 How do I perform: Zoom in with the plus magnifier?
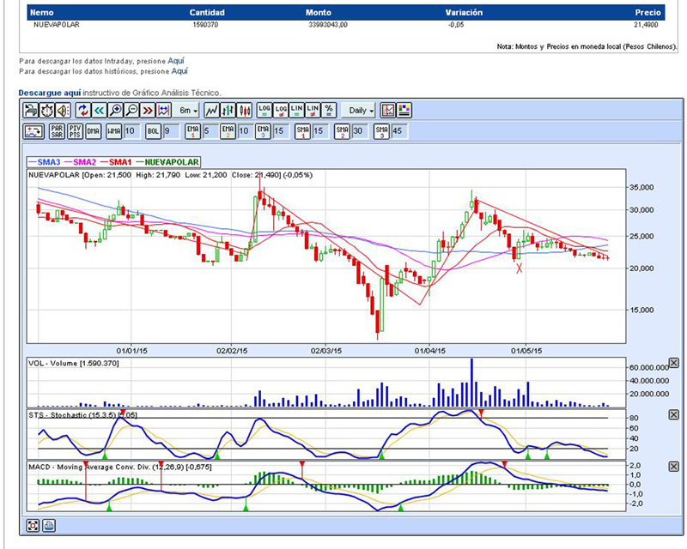click(115, 111)
